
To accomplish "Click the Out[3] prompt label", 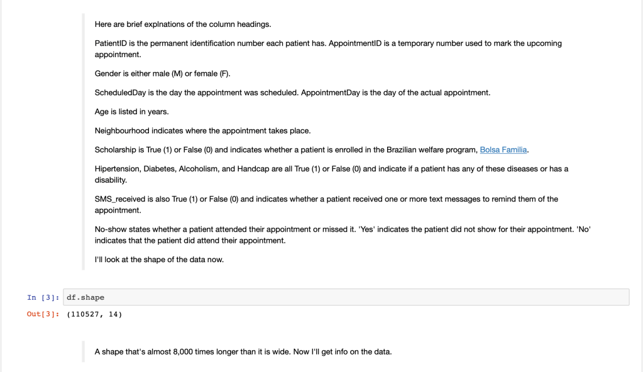I will 43,314.
